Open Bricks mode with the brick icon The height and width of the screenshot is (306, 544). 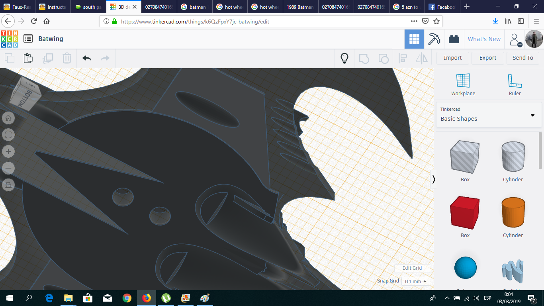click(x=454, y=39)
